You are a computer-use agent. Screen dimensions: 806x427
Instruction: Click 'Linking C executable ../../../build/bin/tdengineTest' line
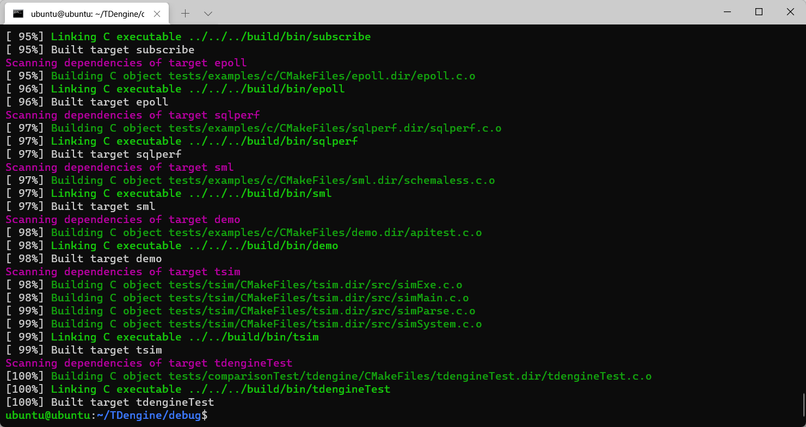click(198, 389)
